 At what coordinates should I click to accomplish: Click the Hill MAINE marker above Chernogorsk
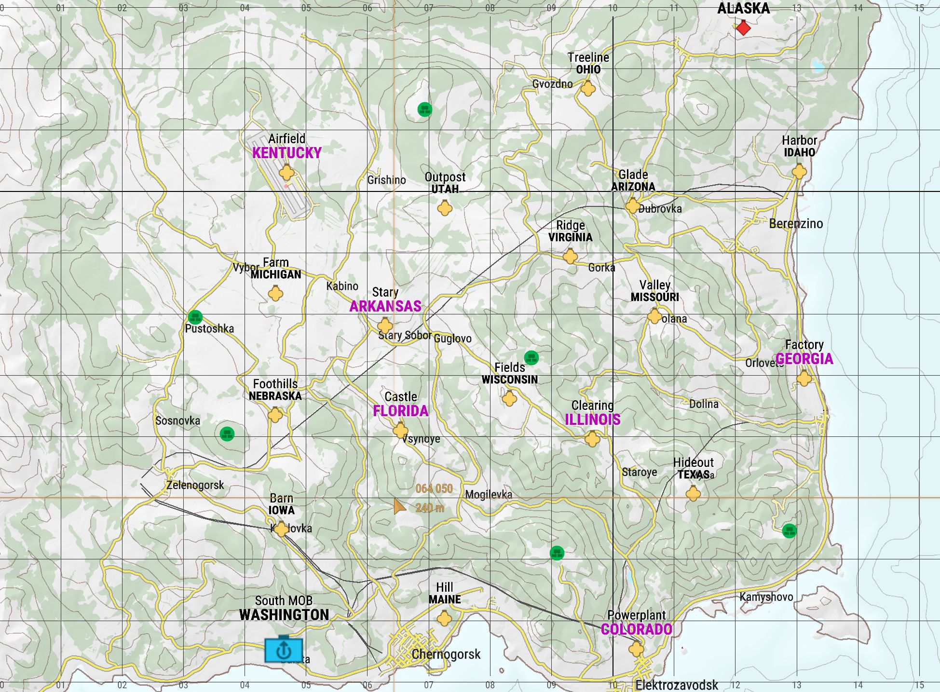point(444,619)
